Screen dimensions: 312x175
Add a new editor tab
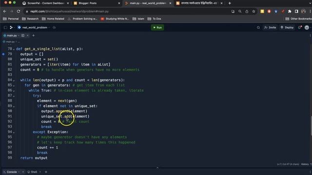pos(34,35)
